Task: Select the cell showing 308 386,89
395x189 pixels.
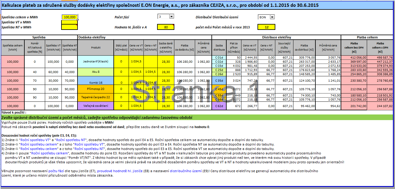Action: pos(380,74)
